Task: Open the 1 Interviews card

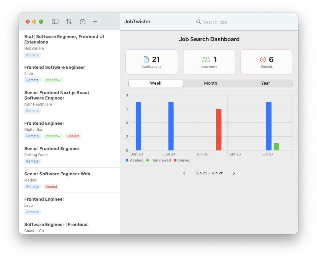Action: click(x=209, y=62)
